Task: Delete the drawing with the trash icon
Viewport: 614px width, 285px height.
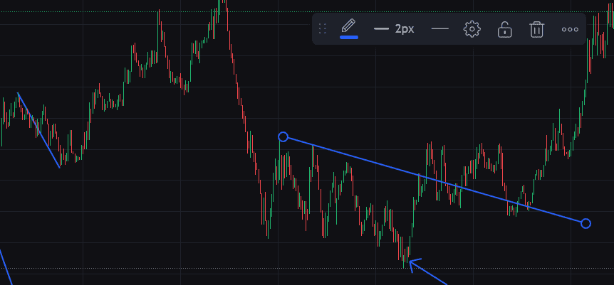Action: click(x=537, y=29)
